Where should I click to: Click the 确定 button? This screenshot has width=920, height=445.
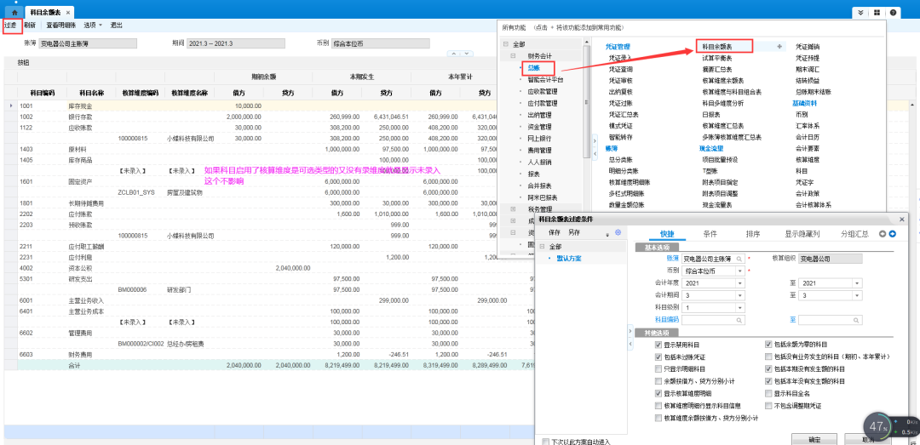tap(814, 439)
